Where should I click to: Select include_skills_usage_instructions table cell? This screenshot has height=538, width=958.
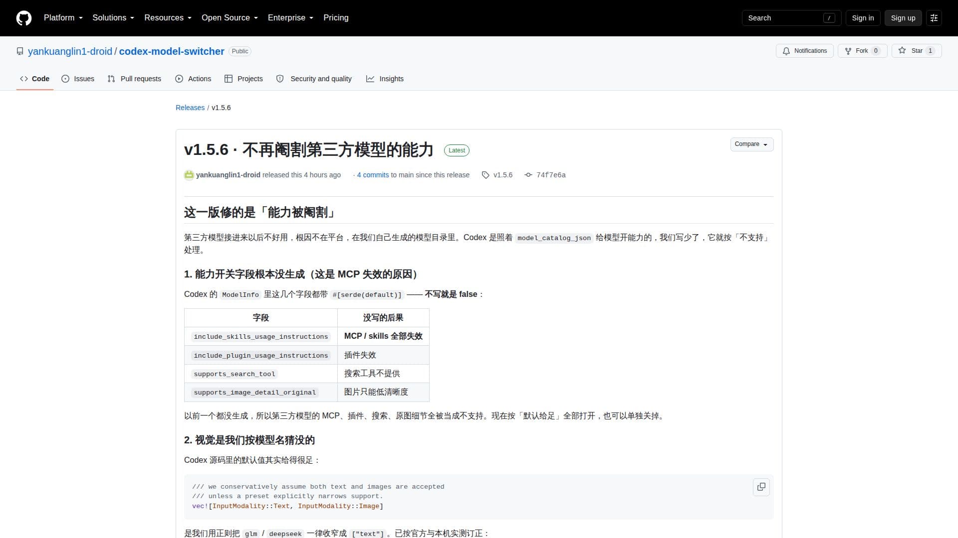point(261,337)
